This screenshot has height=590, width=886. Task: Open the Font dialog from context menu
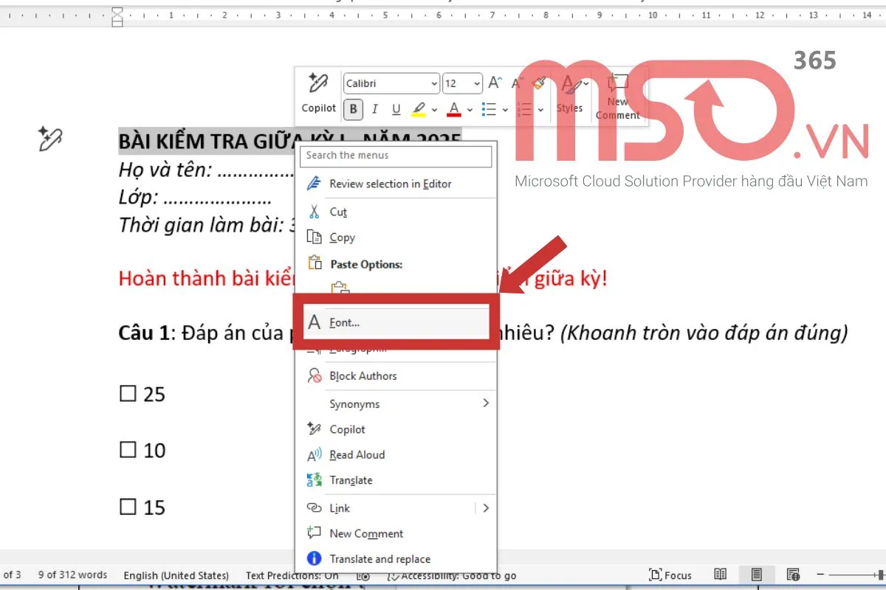[x=343, y=321]
